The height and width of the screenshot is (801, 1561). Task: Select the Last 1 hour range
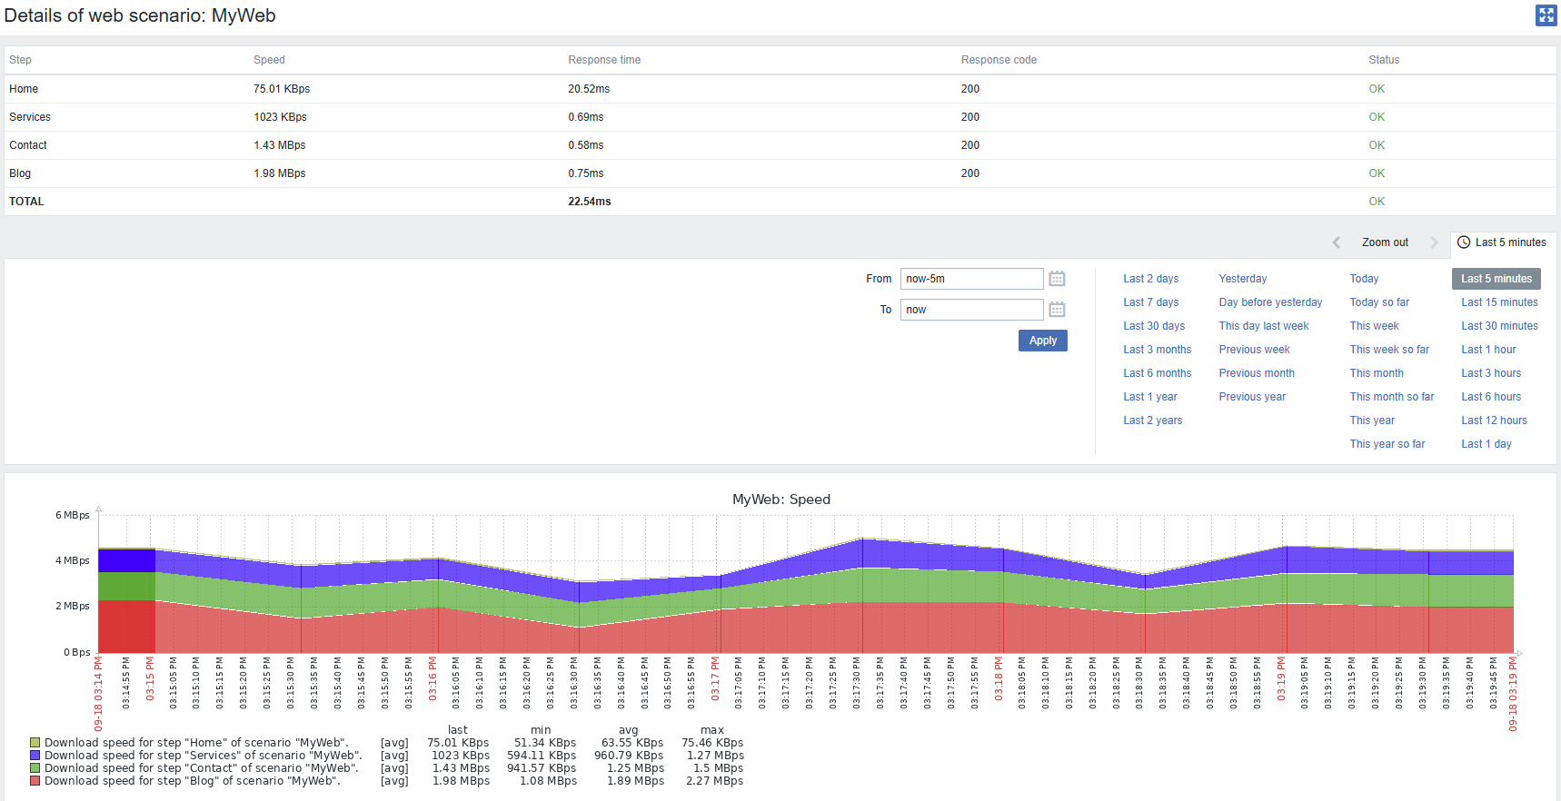tap(1487, 350)
